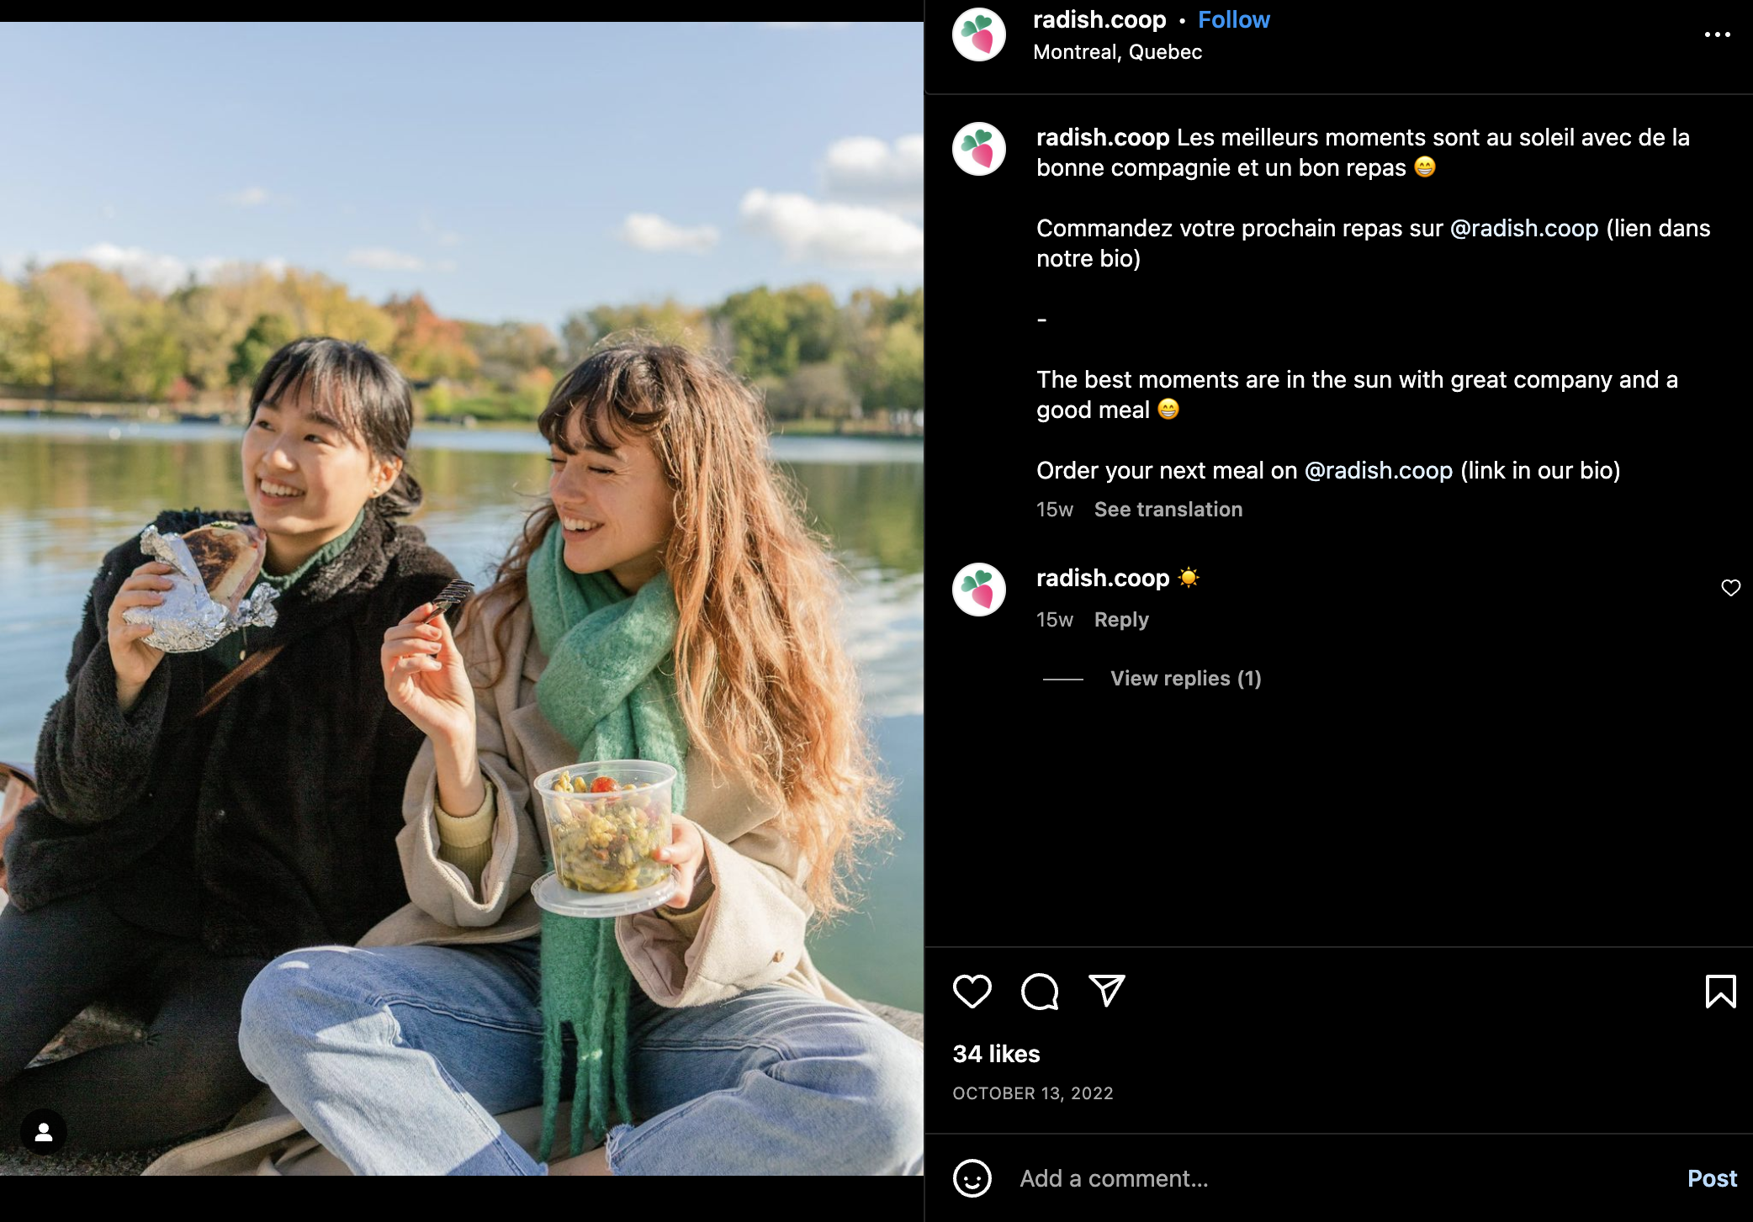Open comments via the speech bubble icon
Viewport: 1753px width, 1222px height.
(x=1040, y=992)
